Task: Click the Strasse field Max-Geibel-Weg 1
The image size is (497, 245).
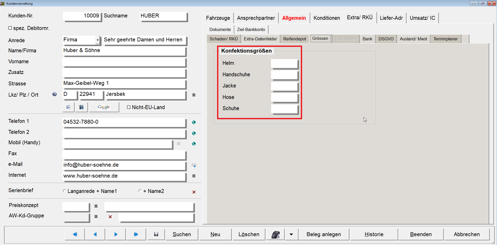Action: tap(124, 84)
